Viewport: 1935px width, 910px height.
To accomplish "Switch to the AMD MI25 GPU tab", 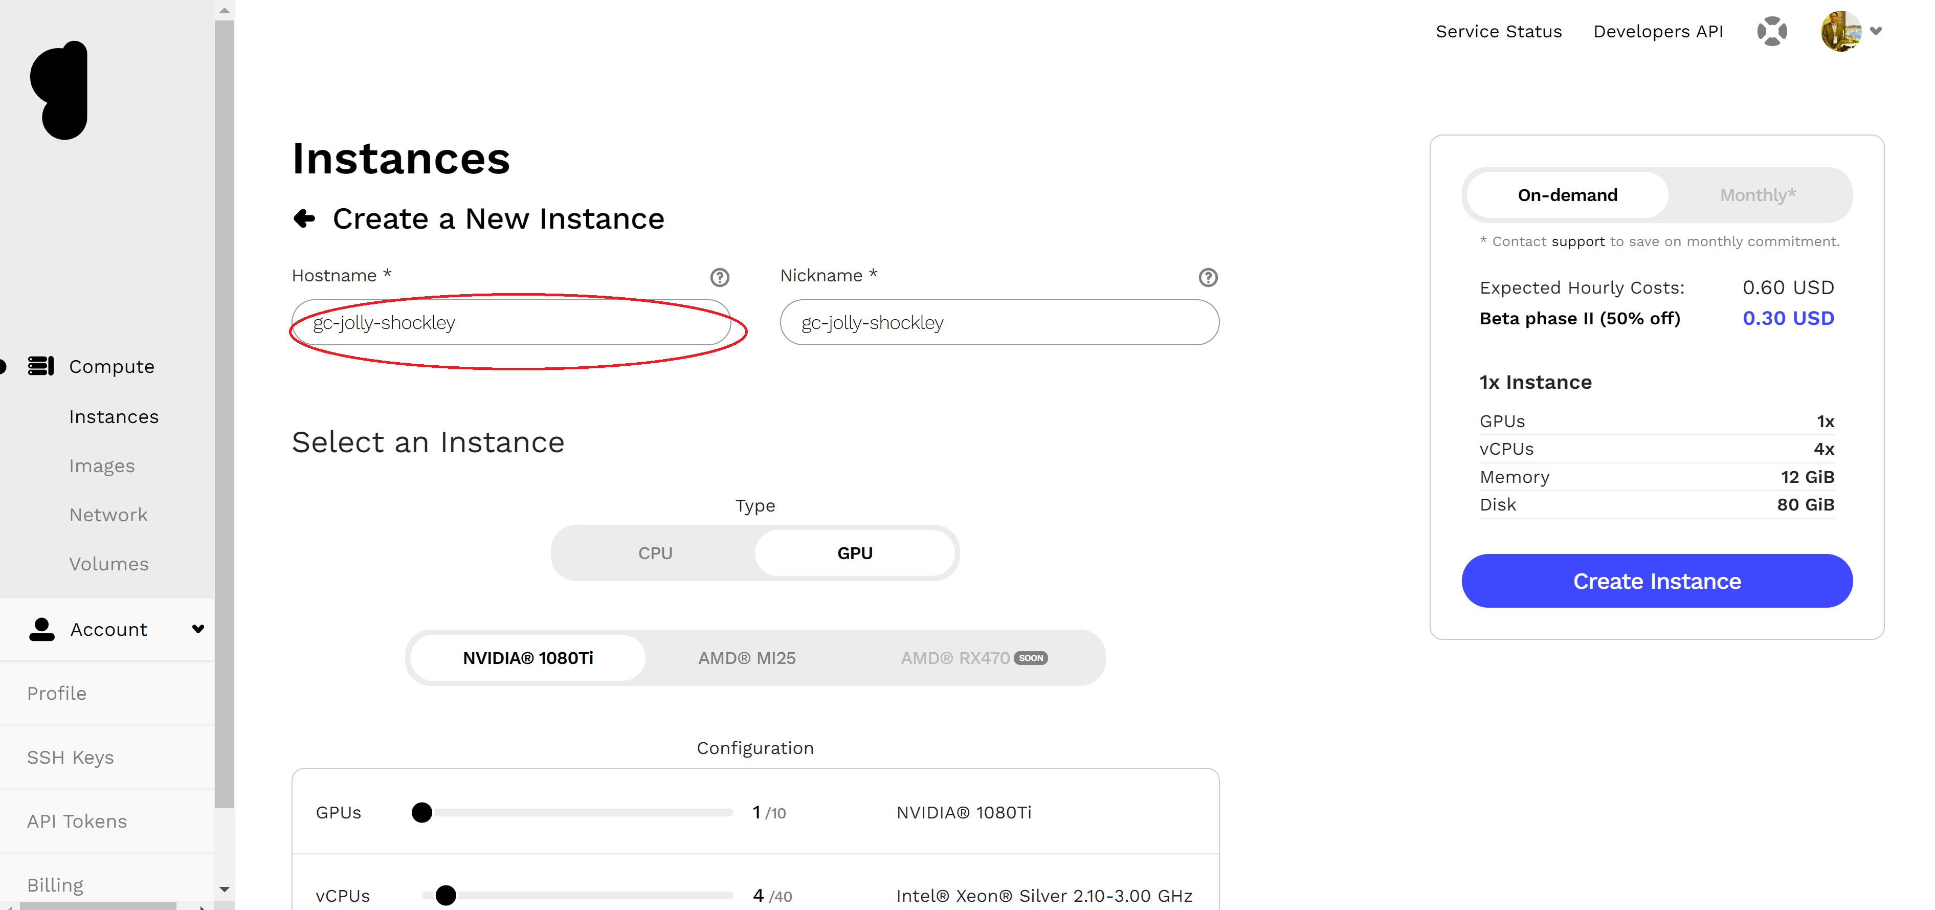I will click(747, 657).
